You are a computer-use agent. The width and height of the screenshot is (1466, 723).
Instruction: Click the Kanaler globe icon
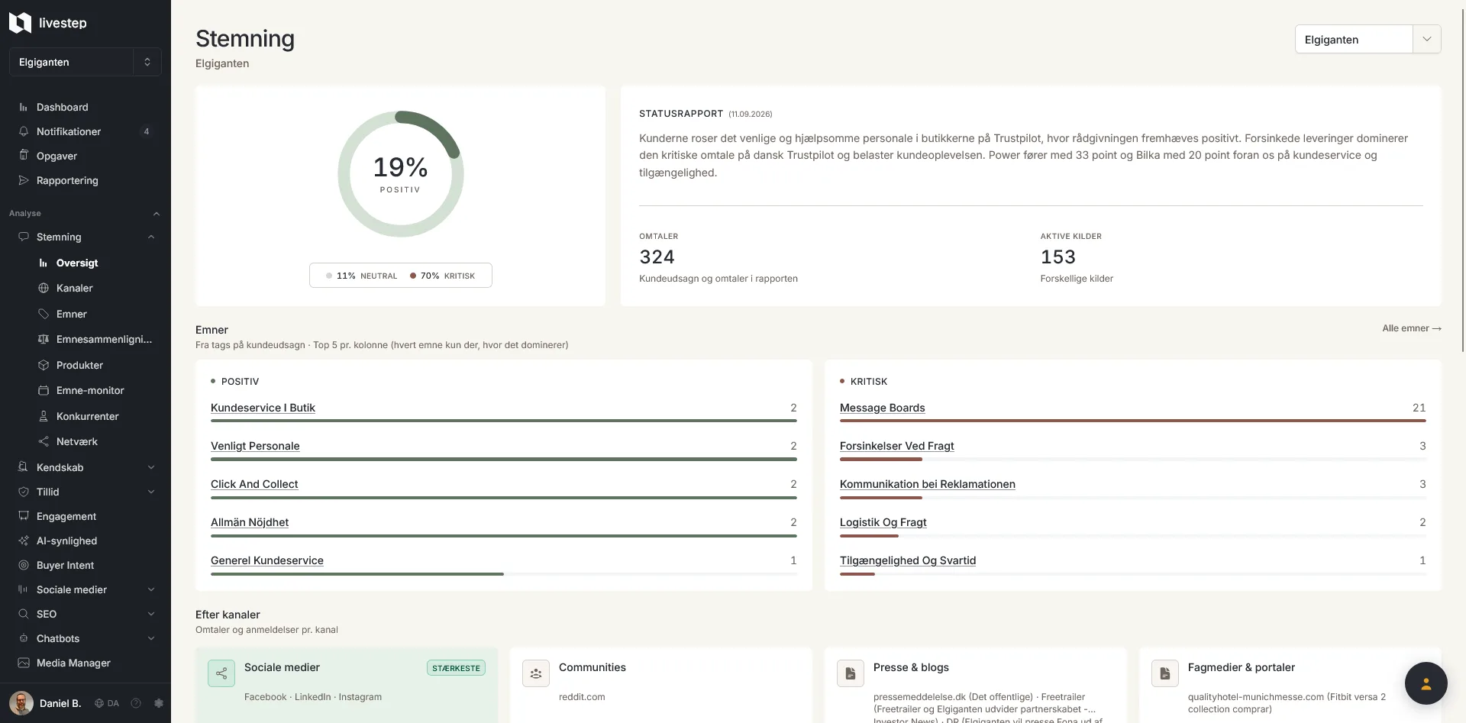pyautogui.click(x=44, y=288)
